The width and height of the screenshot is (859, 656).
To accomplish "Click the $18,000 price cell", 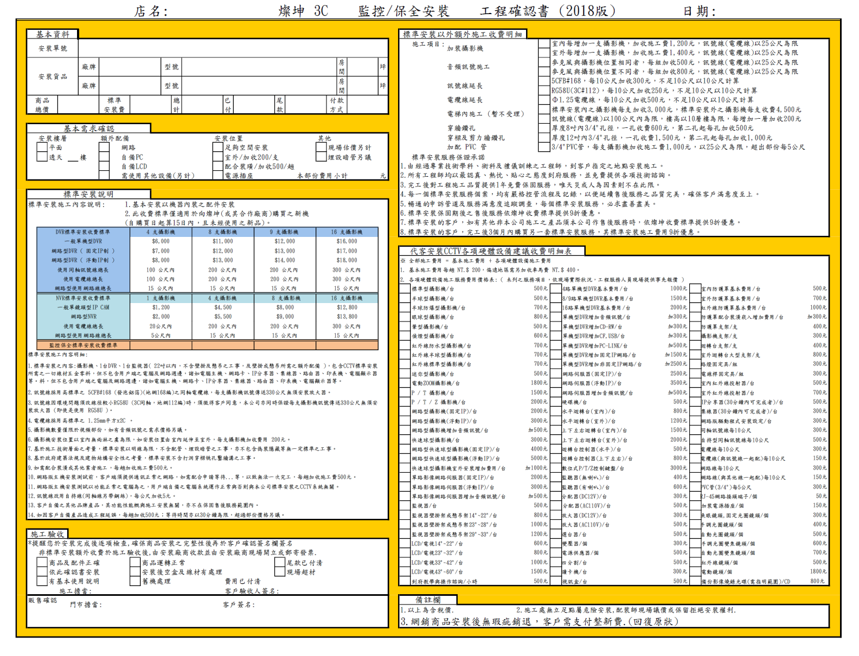I will click(x=347, y=260).
